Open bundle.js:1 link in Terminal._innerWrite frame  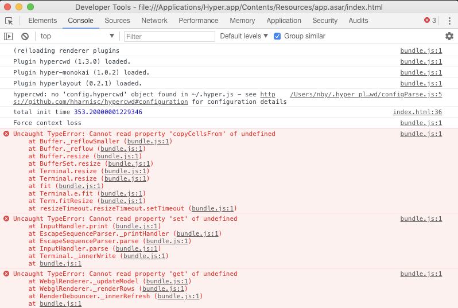click(144, 256)
